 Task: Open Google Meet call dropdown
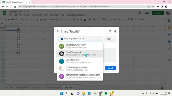[x=148, y=13]
